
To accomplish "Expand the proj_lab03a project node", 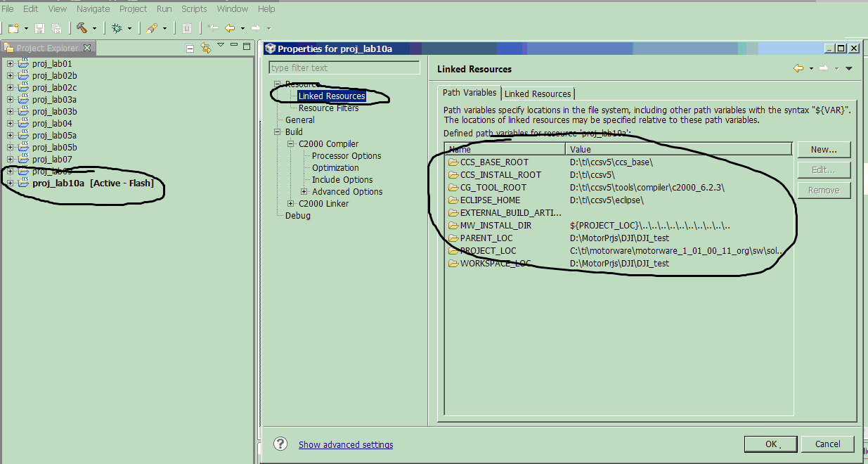I will [11, 99].
